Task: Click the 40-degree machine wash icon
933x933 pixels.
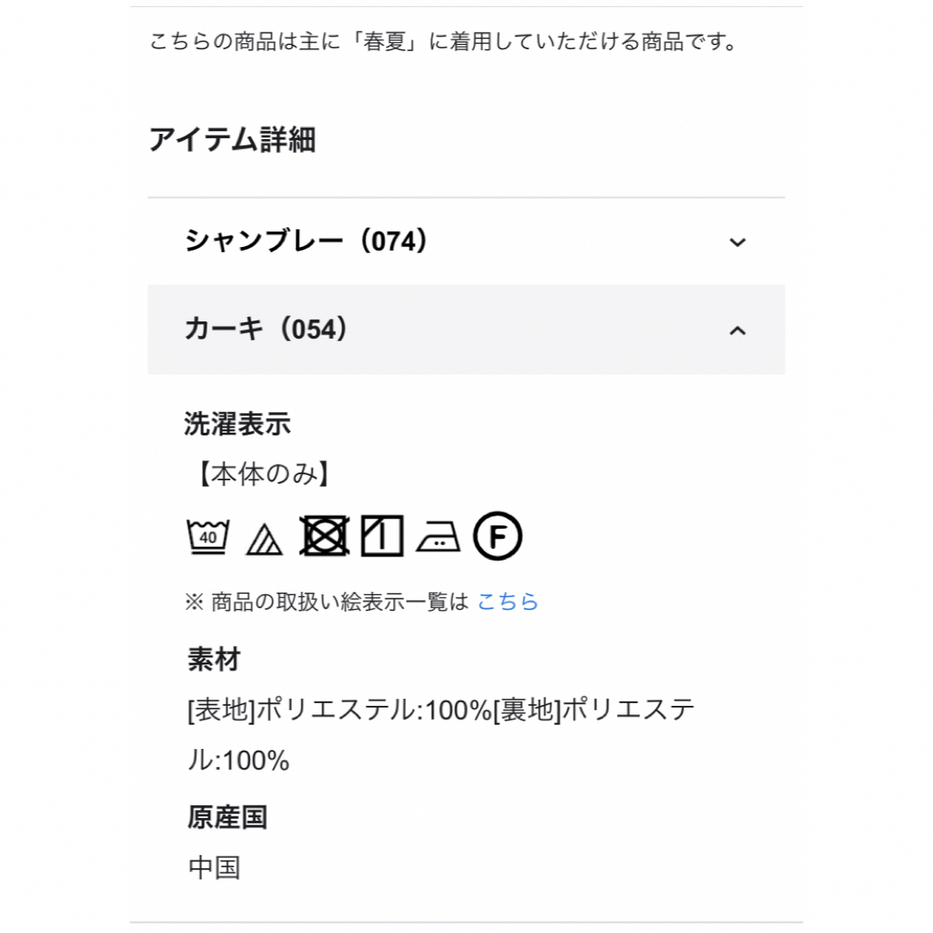Action: (x=207, y=536)
